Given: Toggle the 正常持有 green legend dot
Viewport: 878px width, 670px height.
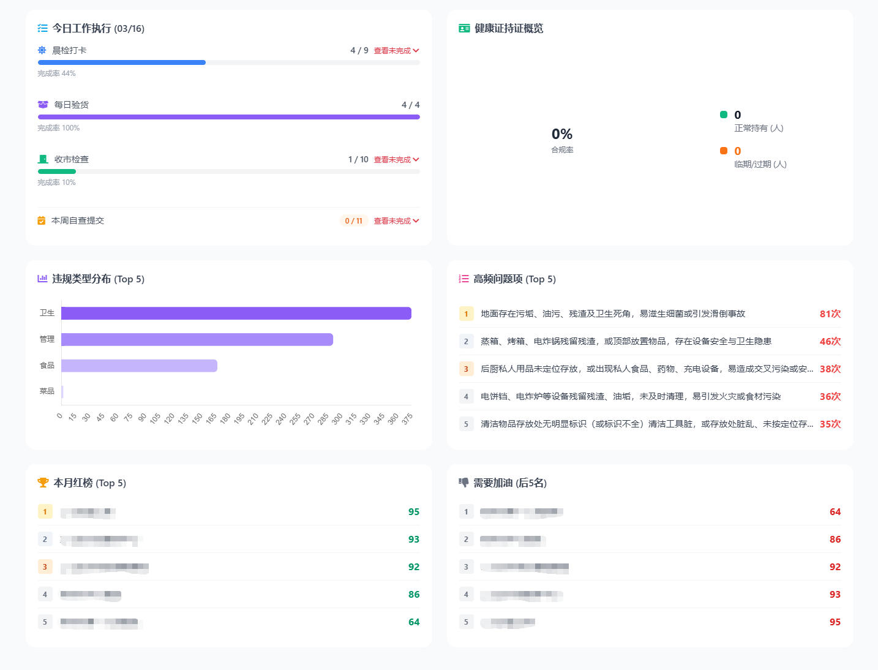Looking at the screenshot, I should point(724,115).
